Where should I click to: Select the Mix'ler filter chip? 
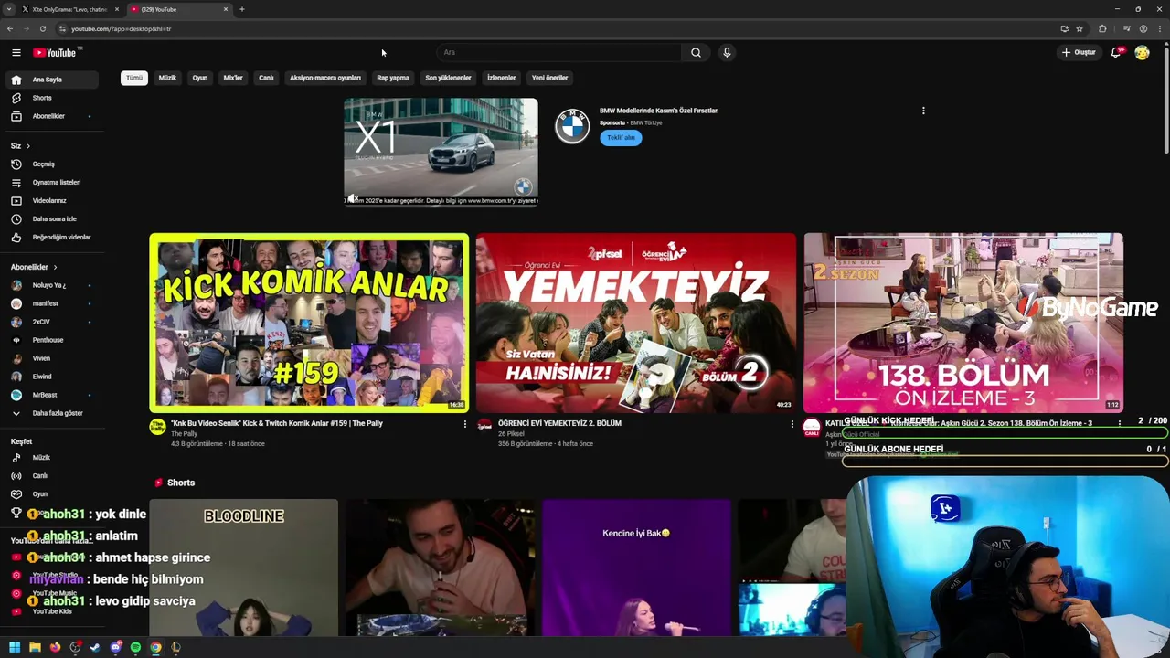[x=233, y=78]
